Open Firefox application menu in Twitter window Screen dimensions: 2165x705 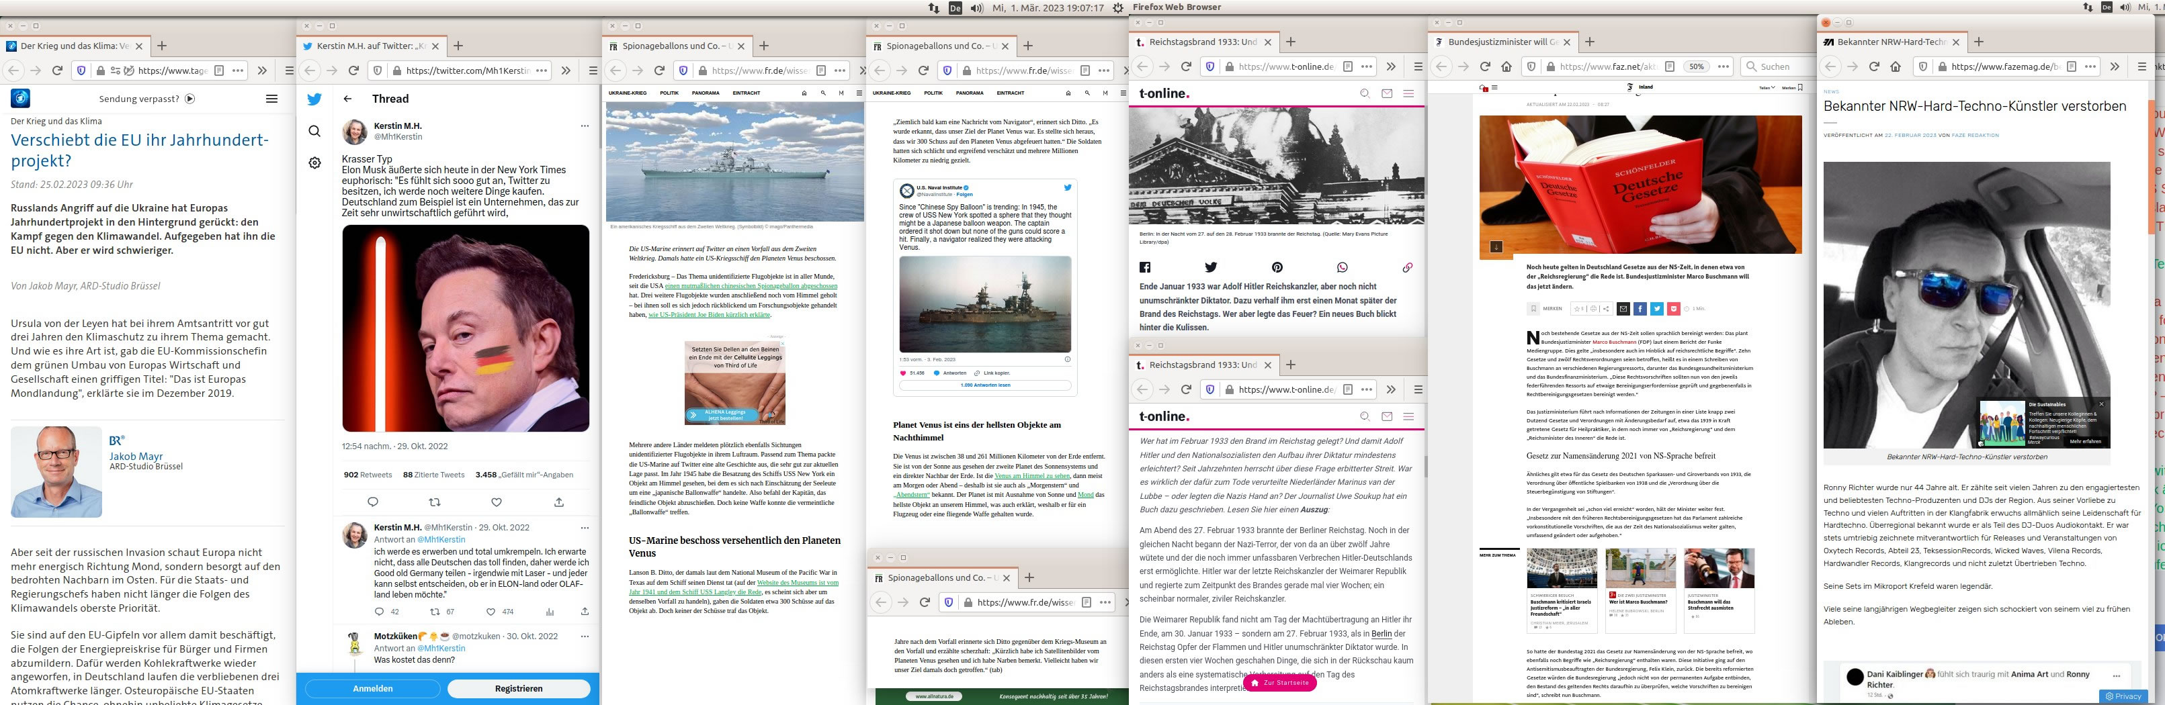point(593,70)
